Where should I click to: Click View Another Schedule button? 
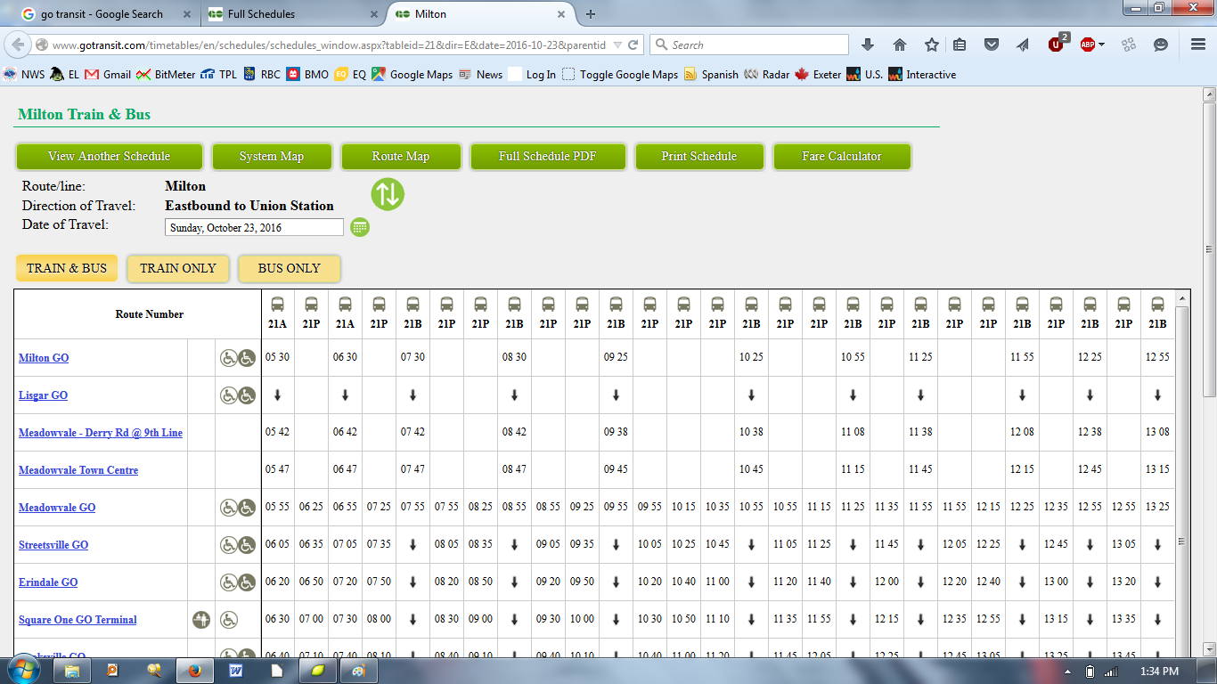pos(110,156)
